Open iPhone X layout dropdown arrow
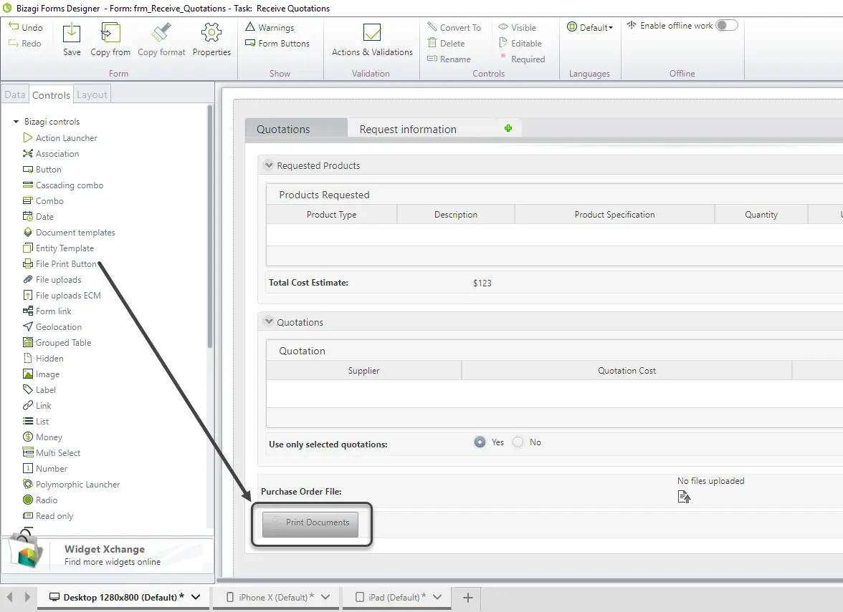This screenshot has width=843, height=612. [x=325, y=597]
